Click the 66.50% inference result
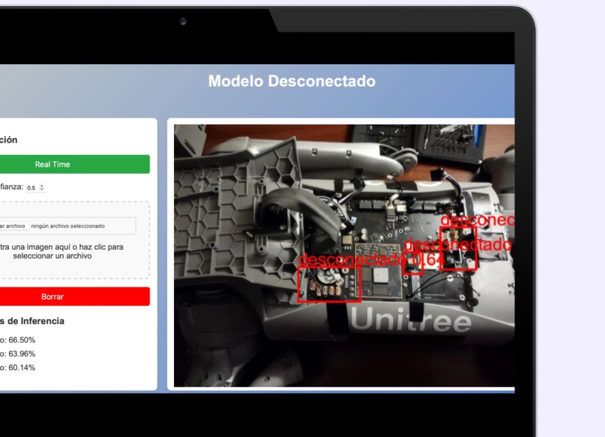Image resolution: width=605 pixels, height=437 pixels. click(x=18, y=340)
